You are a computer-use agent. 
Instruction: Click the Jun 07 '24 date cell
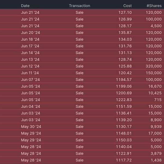click(x=30, y=80)
